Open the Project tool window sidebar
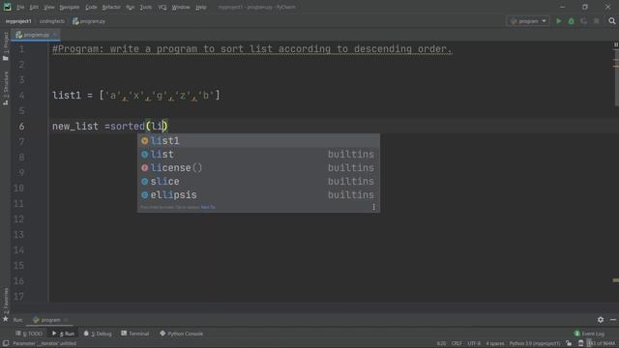Viewport: 619px width, 348px height. (x=6, y=45)
